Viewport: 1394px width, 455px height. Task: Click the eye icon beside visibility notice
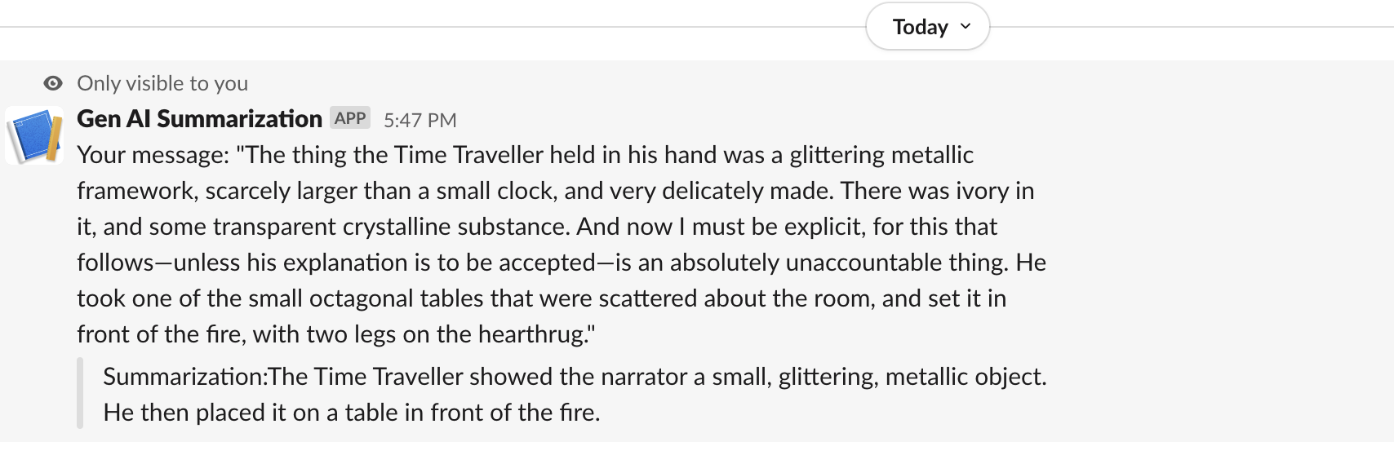coord(53,83)
